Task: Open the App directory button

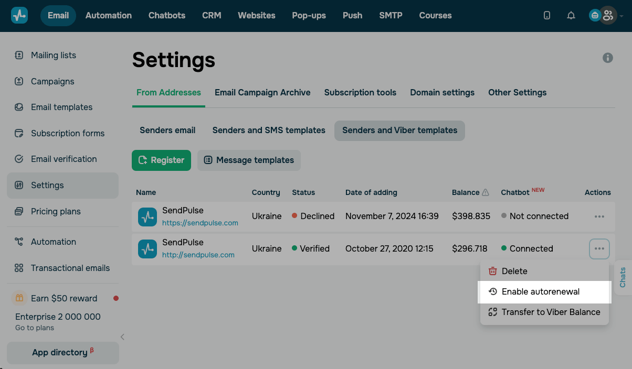Action: (63, 353)
